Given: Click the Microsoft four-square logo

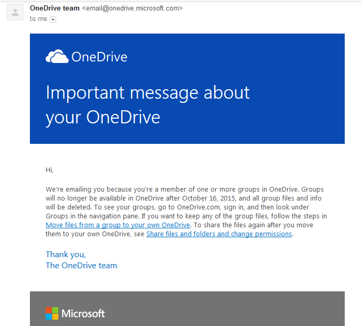Looking at the screenshot, I should [52, 313].
